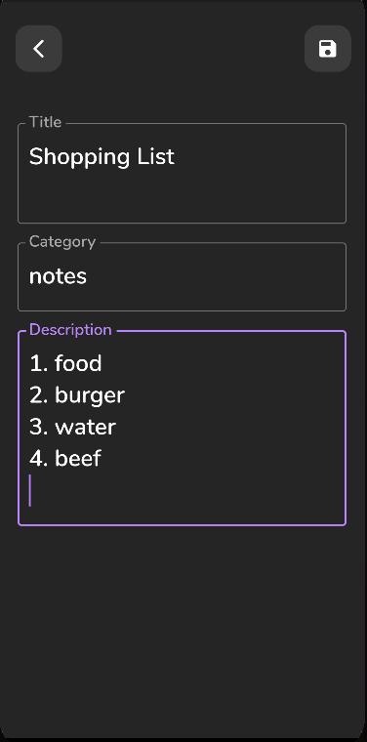Place cursor on the '2. burger' line
This screenshot has height=742, width=367.
[x=77, y=395]
